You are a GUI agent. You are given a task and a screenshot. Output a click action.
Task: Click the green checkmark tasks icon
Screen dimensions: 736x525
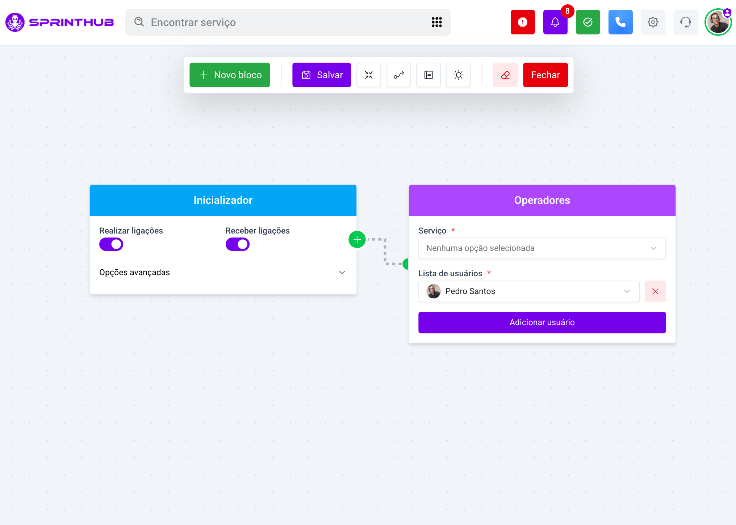[x=588, y=22]
